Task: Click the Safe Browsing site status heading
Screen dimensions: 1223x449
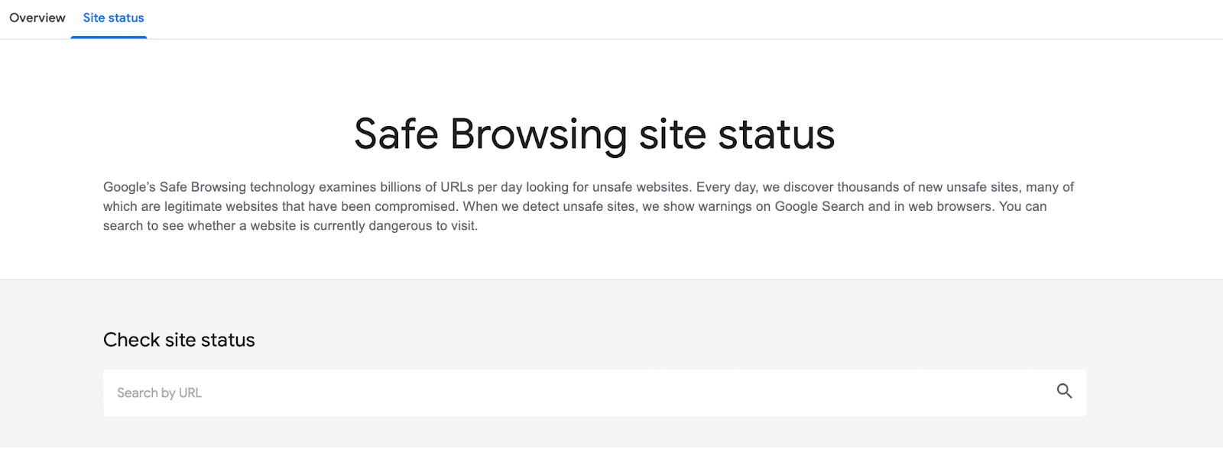Action: [594, 134]
